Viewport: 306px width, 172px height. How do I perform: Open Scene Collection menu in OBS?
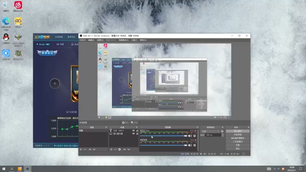(123, 40)
